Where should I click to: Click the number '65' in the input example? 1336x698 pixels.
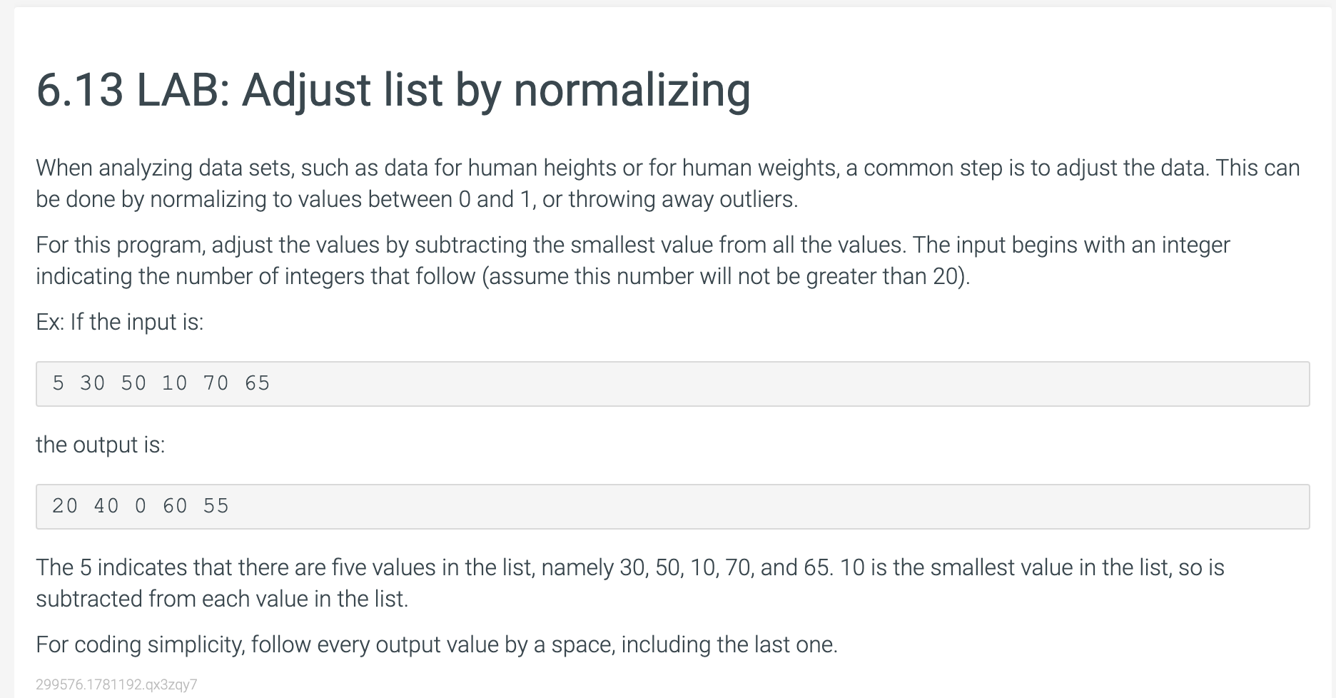(x=258, y=383)
